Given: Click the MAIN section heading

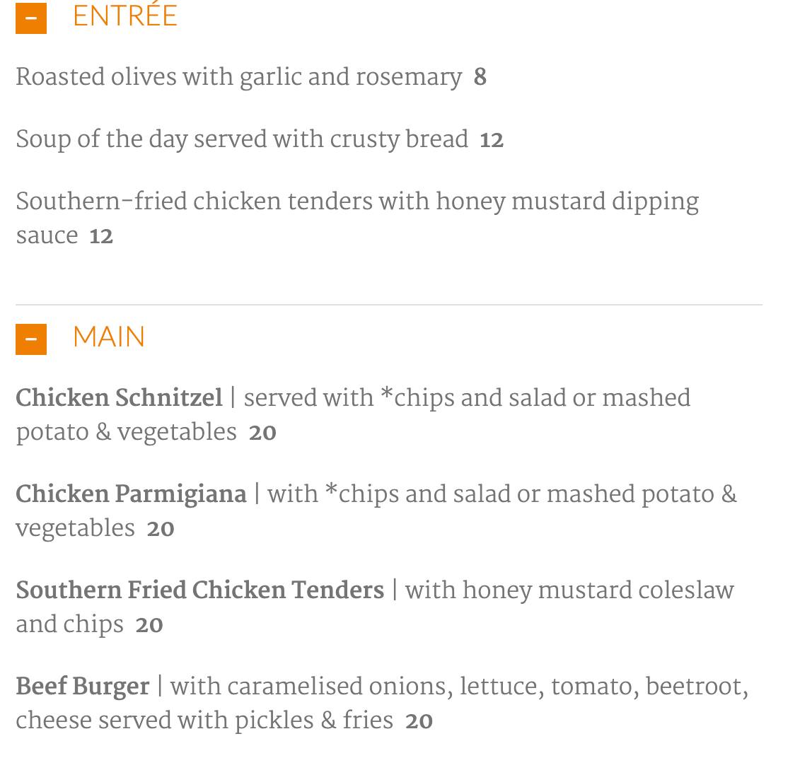Looking at the screenshot, I should [109, 337].
